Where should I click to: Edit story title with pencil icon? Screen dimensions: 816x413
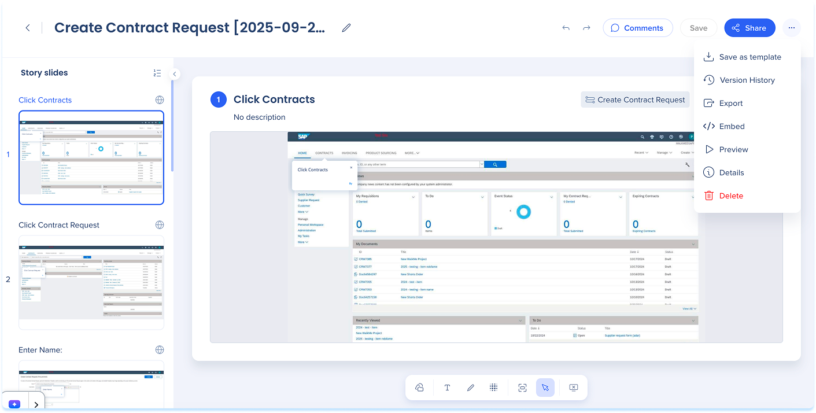tap(346, 28)
